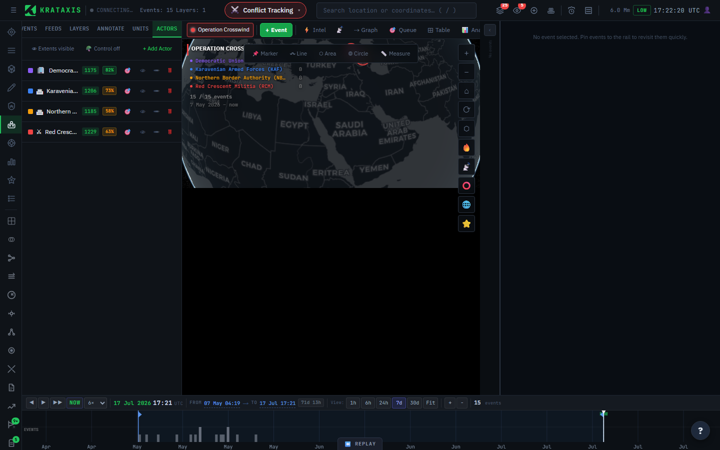Delete the Democratic Union actor
The height and width of the screenshot is (450, 720).
pos(170,70)
